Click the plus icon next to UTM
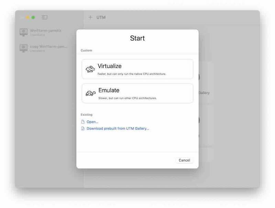The image size is (275, 208). coord(90,17)
